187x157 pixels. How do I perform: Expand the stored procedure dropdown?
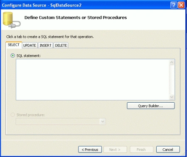(103, 121)
